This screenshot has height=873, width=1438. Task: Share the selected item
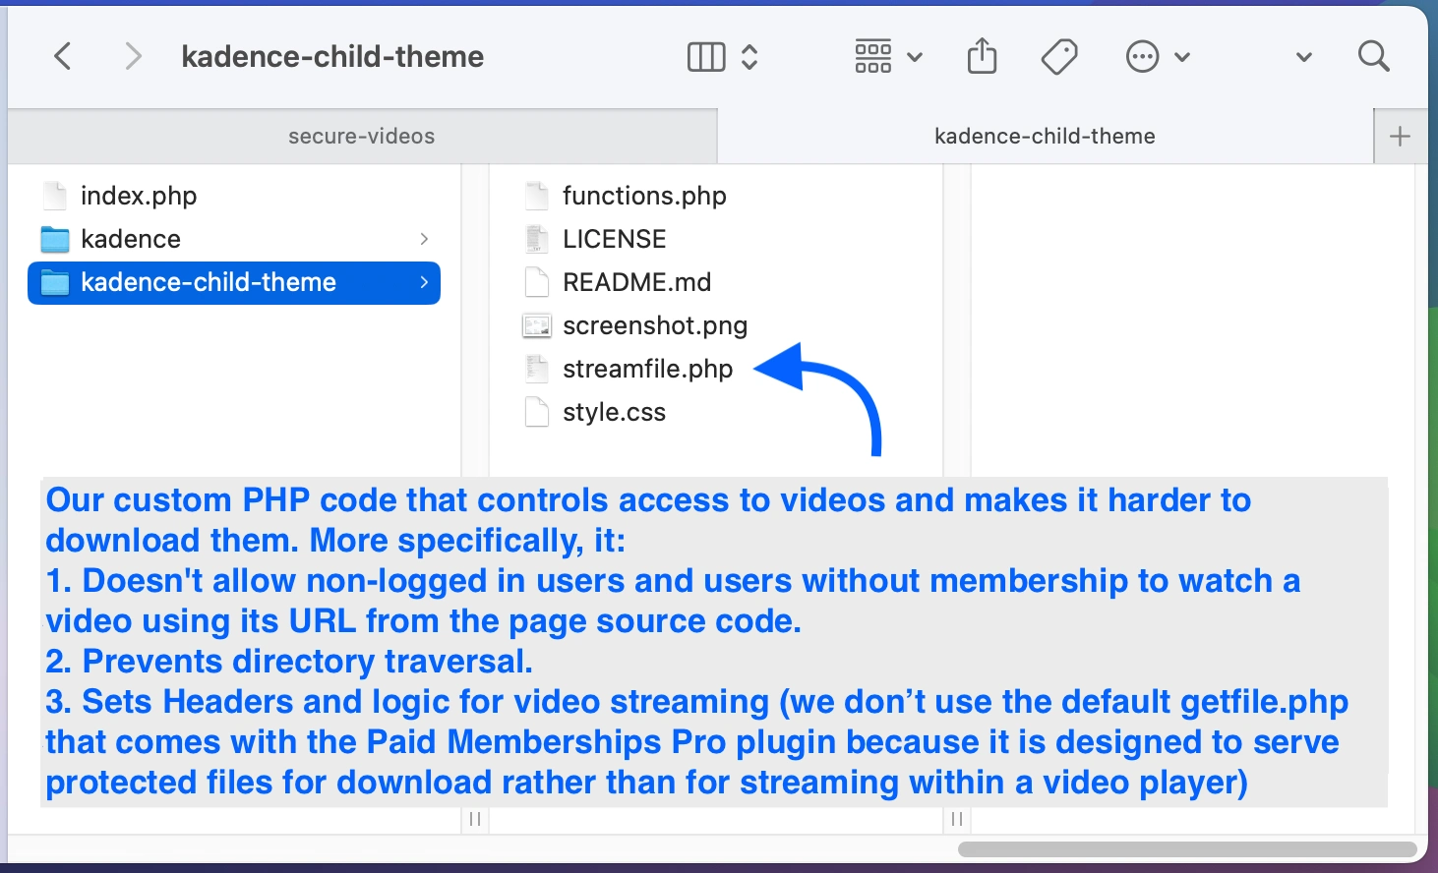pos(982,56)
